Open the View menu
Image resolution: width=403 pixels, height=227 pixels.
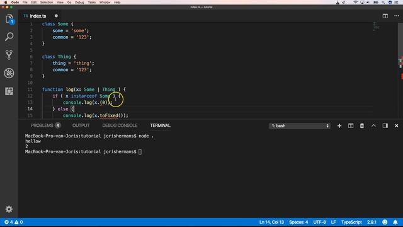pyautogui.click(x=60, y=2)
